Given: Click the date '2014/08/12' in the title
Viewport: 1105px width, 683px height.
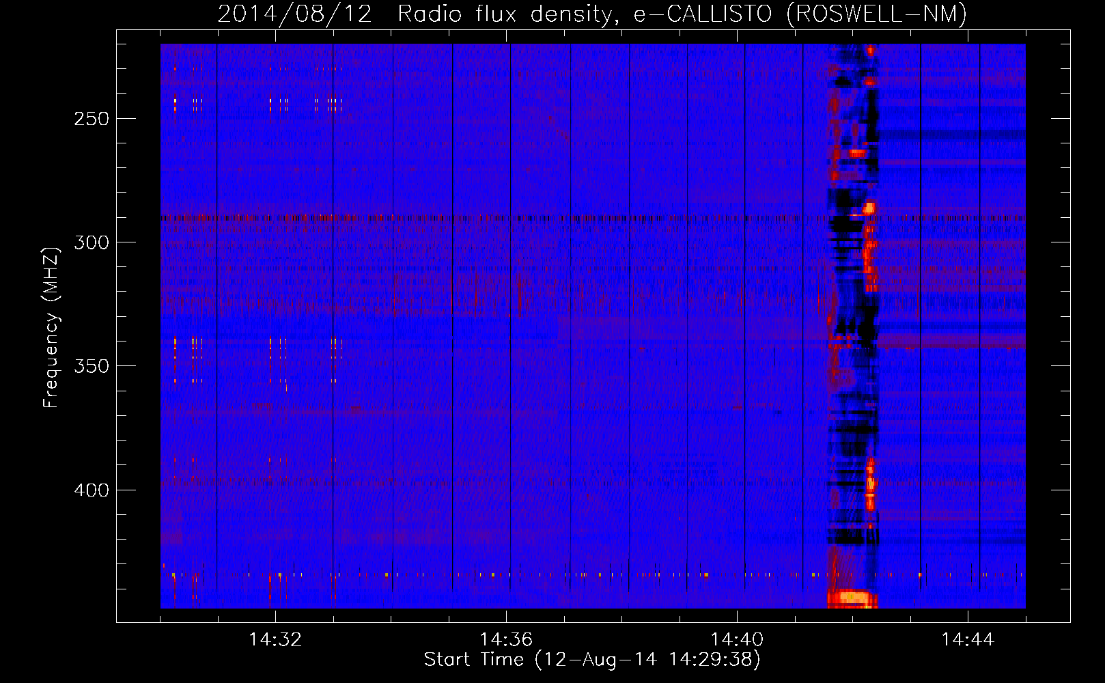Looking at the screenshot, I should point(294,14).
